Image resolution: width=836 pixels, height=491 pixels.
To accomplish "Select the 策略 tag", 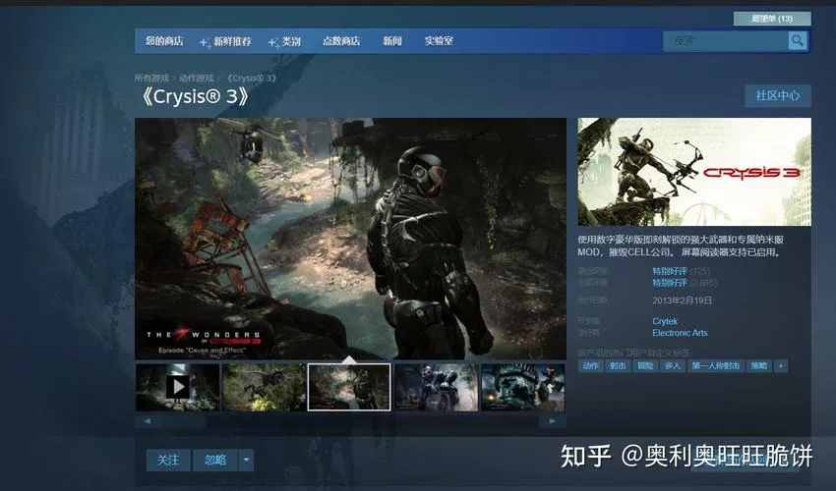I will tap(758, 366).
